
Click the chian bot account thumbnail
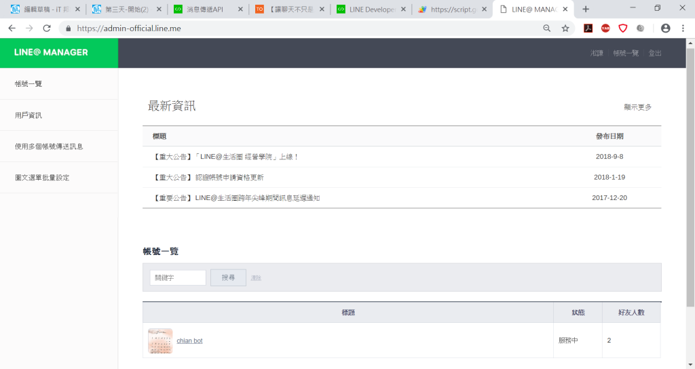click(x=160, y=341)
